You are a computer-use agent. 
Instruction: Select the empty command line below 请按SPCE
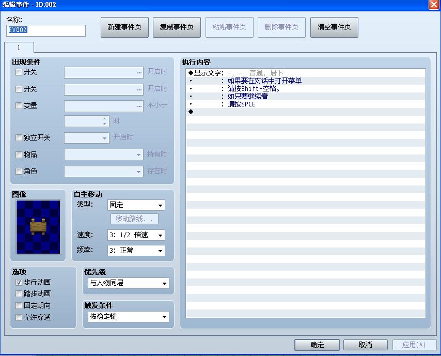[x=306, y=112]
